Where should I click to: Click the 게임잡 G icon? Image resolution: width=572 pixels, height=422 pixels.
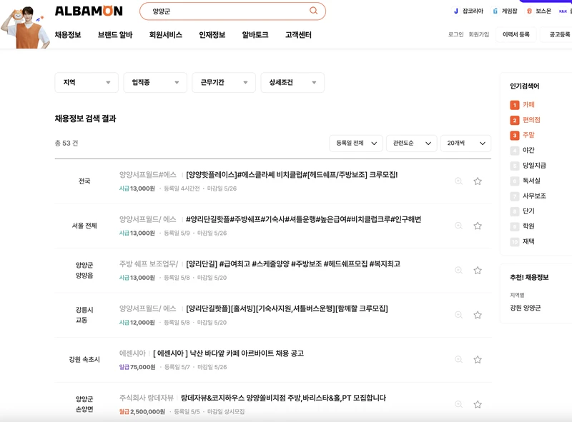pos(495,10)
